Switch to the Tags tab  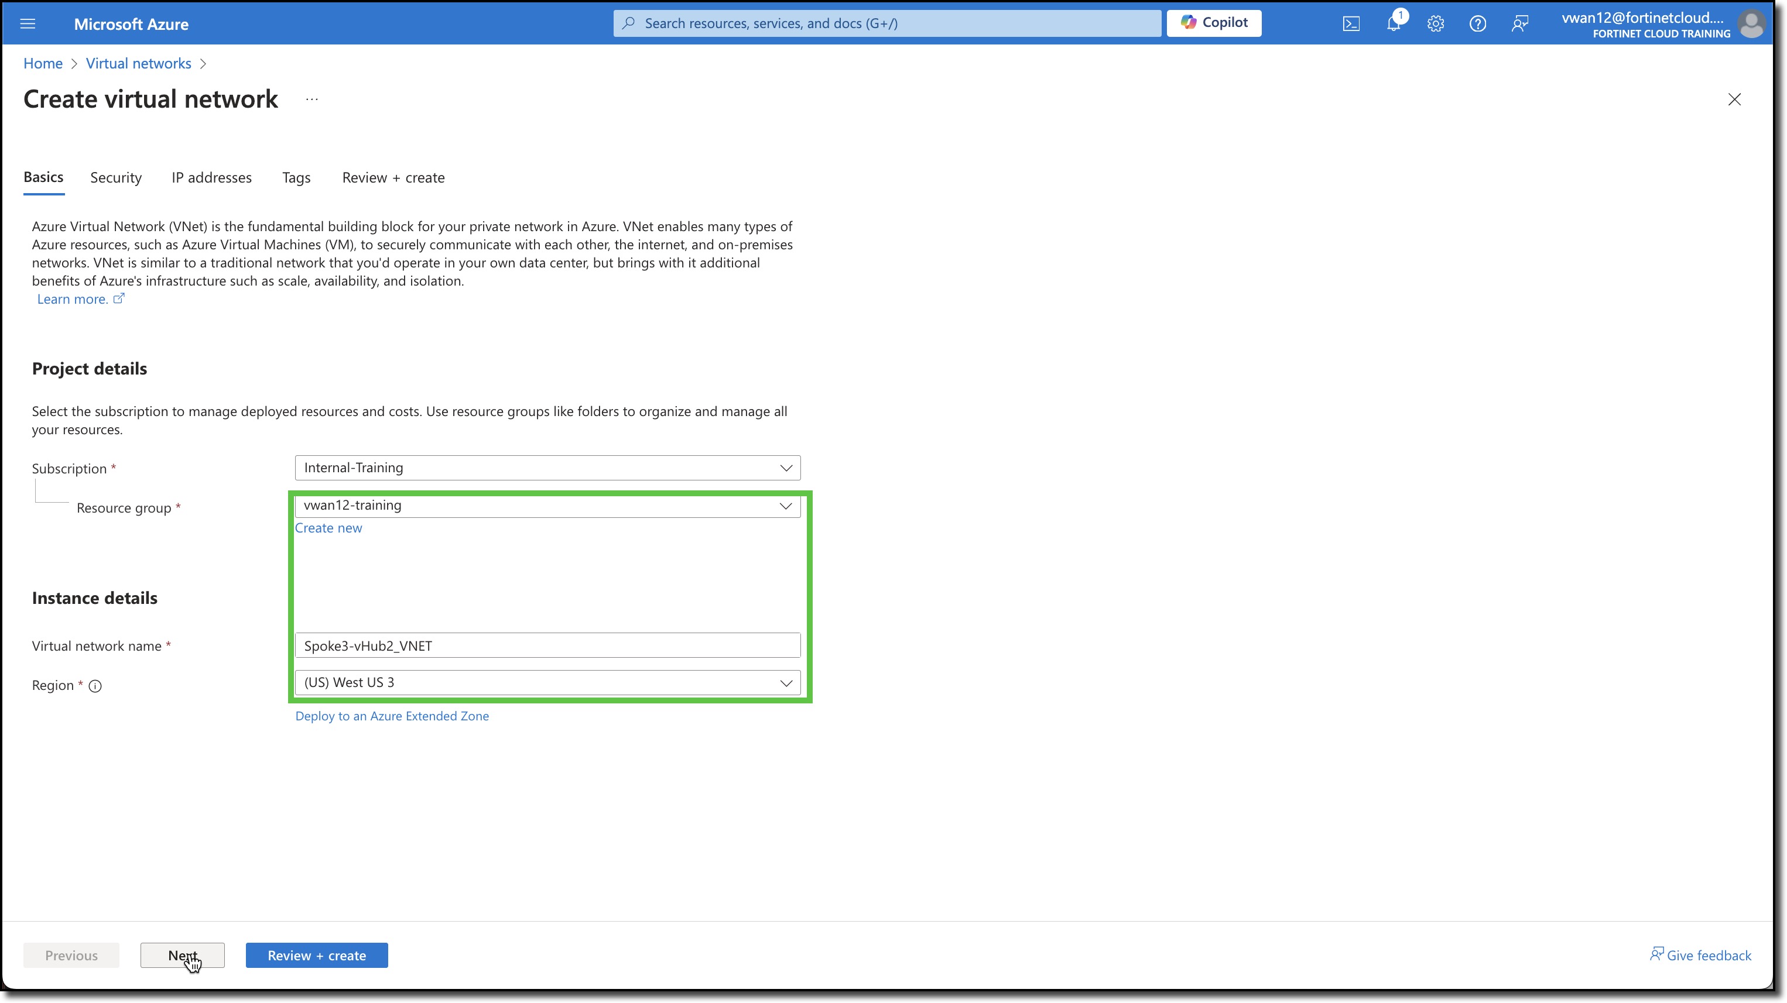296,177
